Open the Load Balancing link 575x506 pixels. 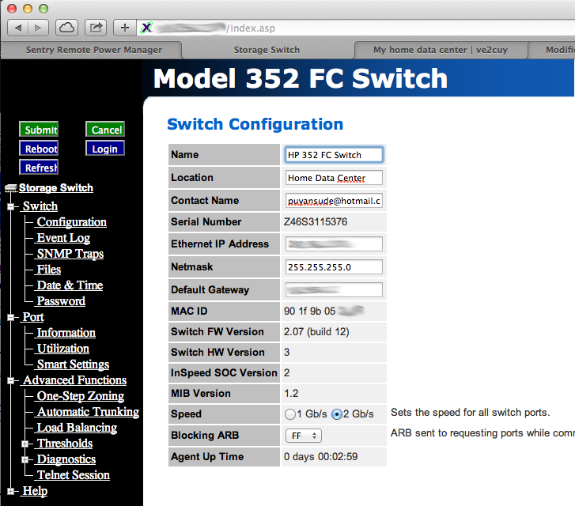[77, 427]
